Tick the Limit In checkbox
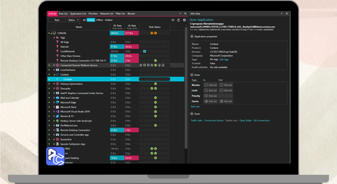 click(x=206, y=90)
